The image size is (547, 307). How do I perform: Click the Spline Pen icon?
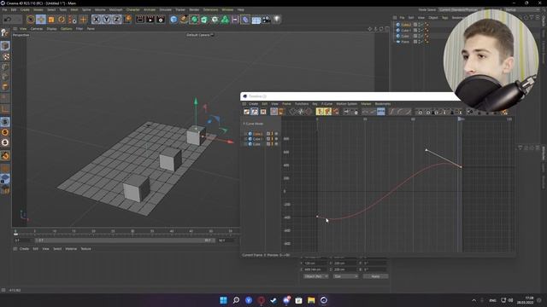[x=184, y=20]
